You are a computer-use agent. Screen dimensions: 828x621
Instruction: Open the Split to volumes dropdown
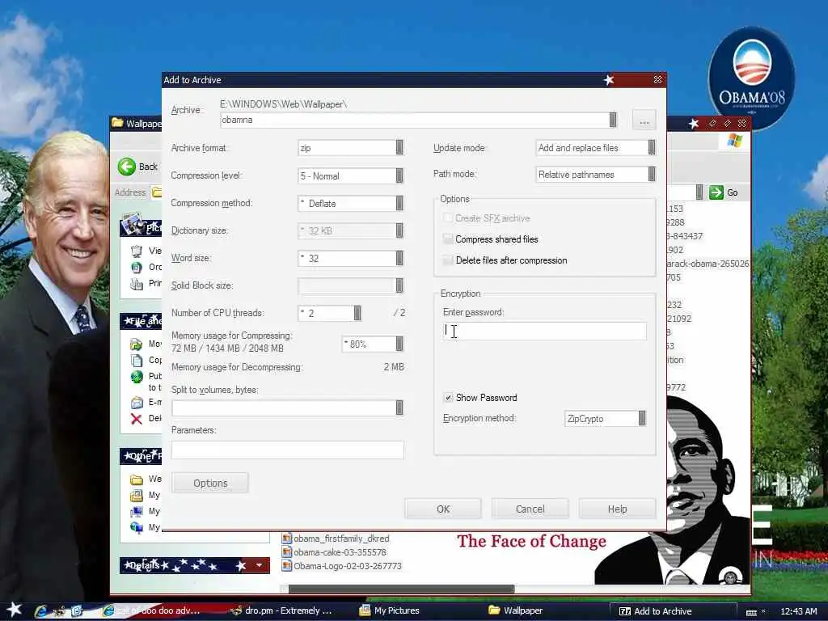pos(399,408)
